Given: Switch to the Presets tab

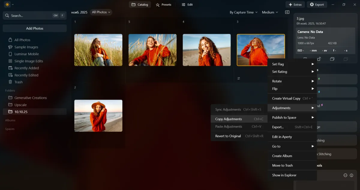Looking at the screenshot, I should 163,4.
